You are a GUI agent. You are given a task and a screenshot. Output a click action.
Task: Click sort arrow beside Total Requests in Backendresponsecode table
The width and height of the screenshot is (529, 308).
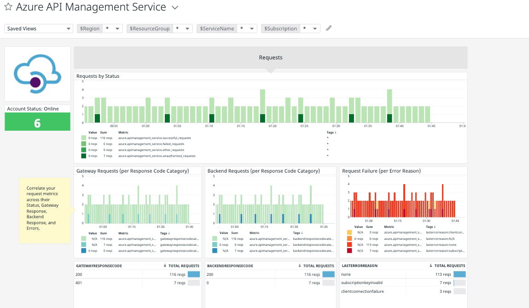(x=300, y=266)
